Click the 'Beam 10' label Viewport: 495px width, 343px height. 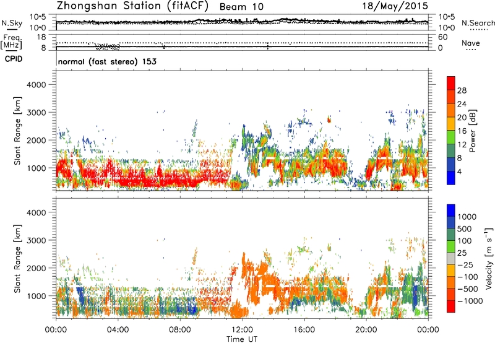[x=241, y=7]
